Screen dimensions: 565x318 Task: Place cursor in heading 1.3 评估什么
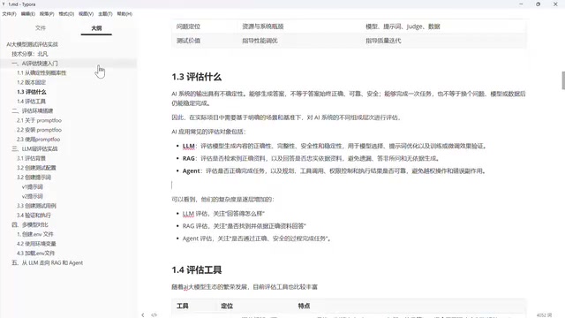point(196,77)
